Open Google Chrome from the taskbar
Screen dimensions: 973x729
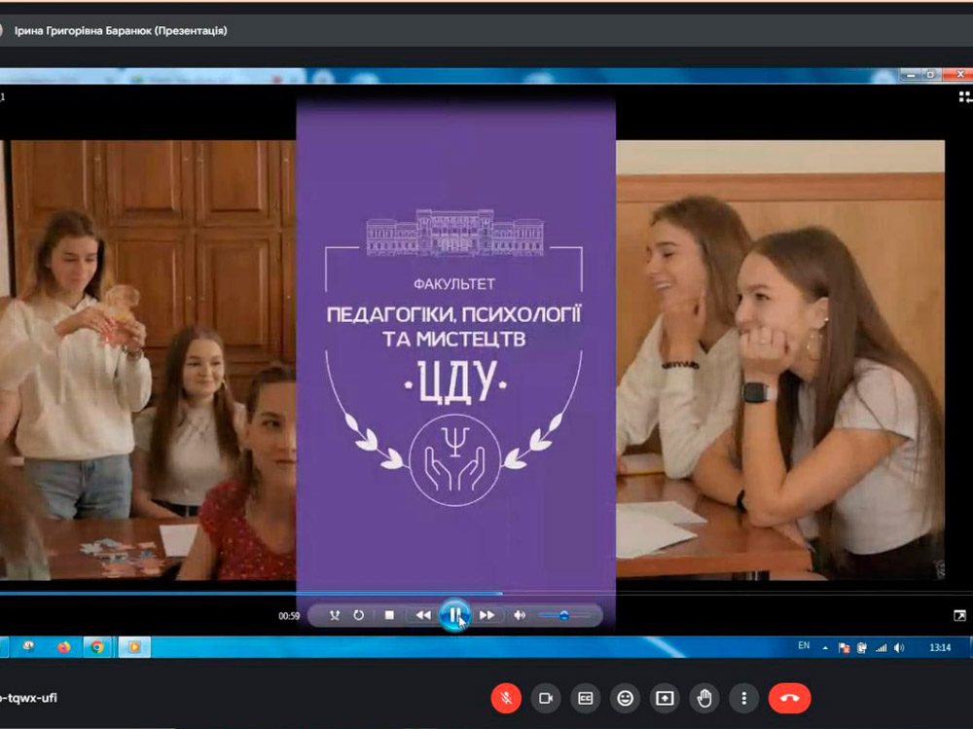[96, 646]
